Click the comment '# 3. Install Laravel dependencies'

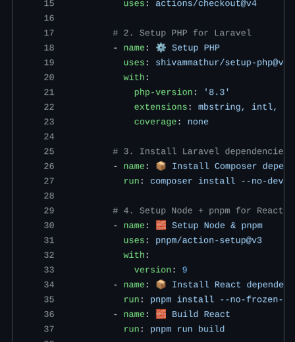(198, 151)
